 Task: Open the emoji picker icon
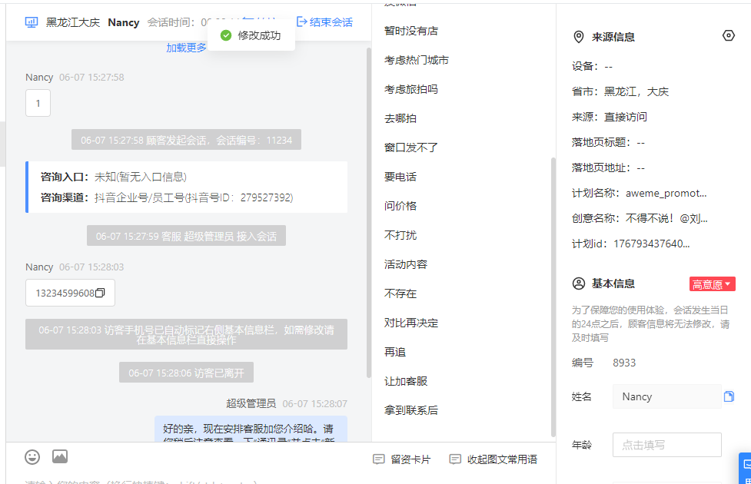point(32,456)
